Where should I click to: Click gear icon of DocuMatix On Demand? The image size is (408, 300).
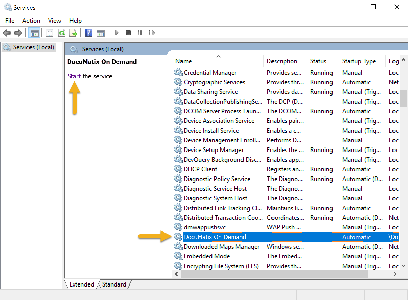click(178, 237)
